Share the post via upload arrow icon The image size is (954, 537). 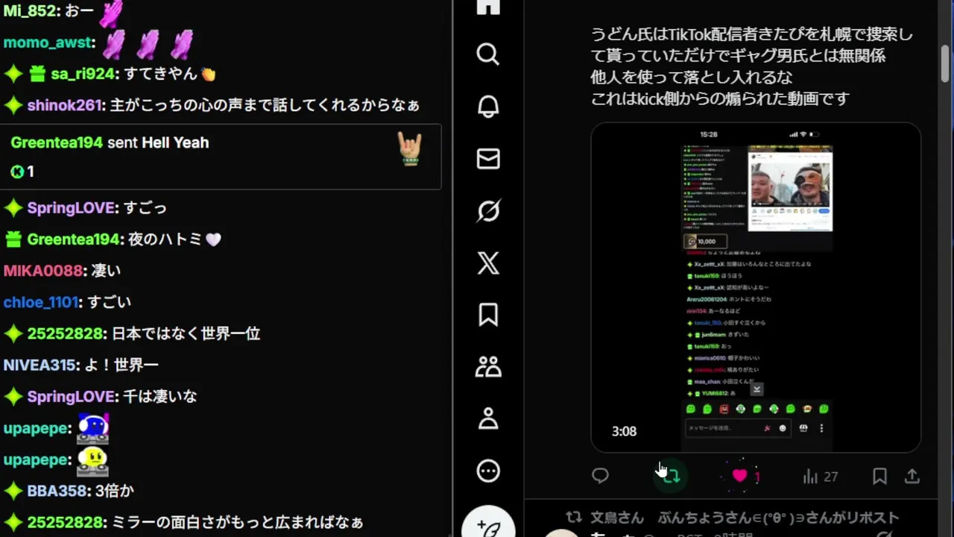pyautogui.click(x=912, y=476)
